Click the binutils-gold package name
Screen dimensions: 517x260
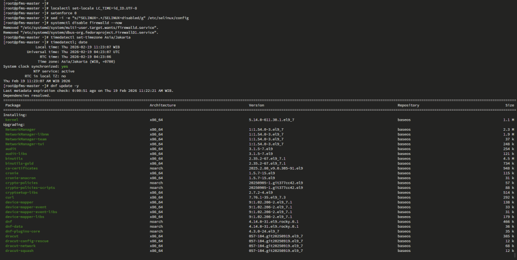coord(20,164)
